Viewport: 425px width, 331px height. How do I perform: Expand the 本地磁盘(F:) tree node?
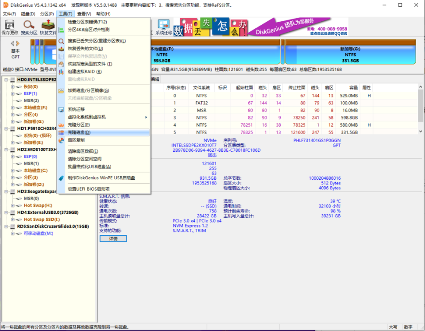[13, 108]
